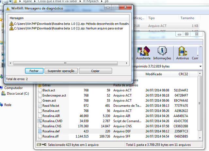Launch the Antivírus scan toolbar icon
Image resolution: width=209 pixels, height=151 pixels.
183,53
